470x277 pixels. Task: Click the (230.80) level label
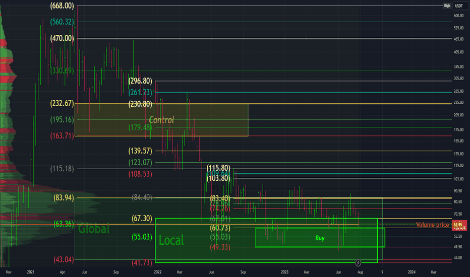coord(140,104)
